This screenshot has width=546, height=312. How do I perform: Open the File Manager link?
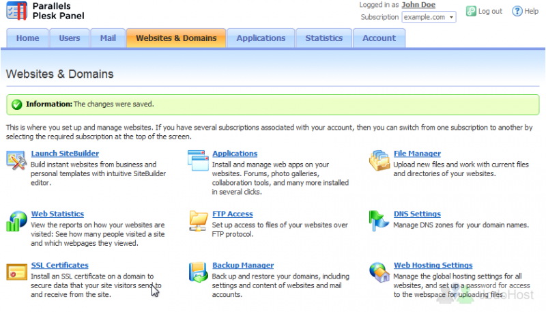[417, 154]
